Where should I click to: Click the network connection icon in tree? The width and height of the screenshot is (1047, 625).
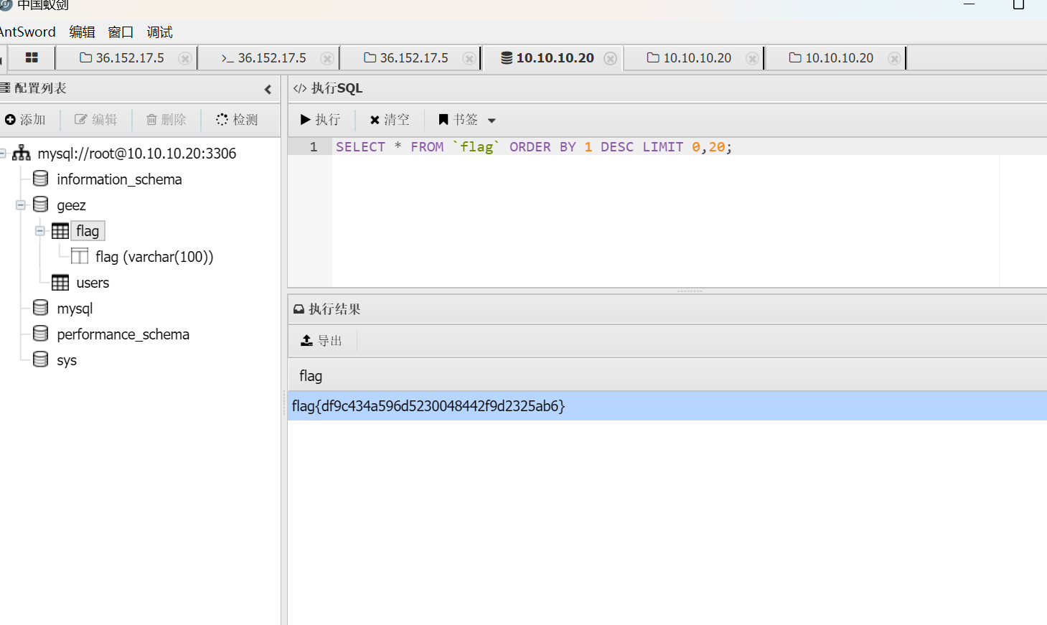(22, 153)
